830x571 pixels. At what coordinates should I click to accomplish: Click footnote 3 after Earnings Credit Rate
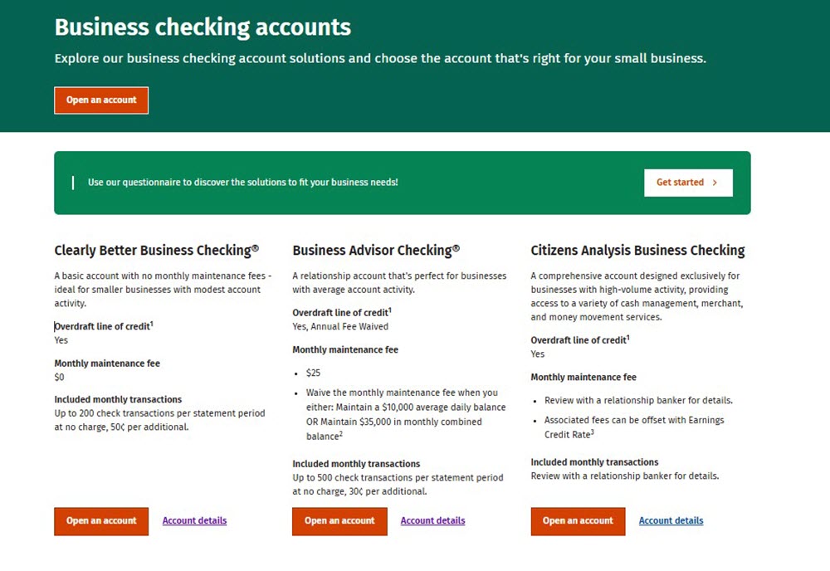pyautogui.click(x=593, y=432)
